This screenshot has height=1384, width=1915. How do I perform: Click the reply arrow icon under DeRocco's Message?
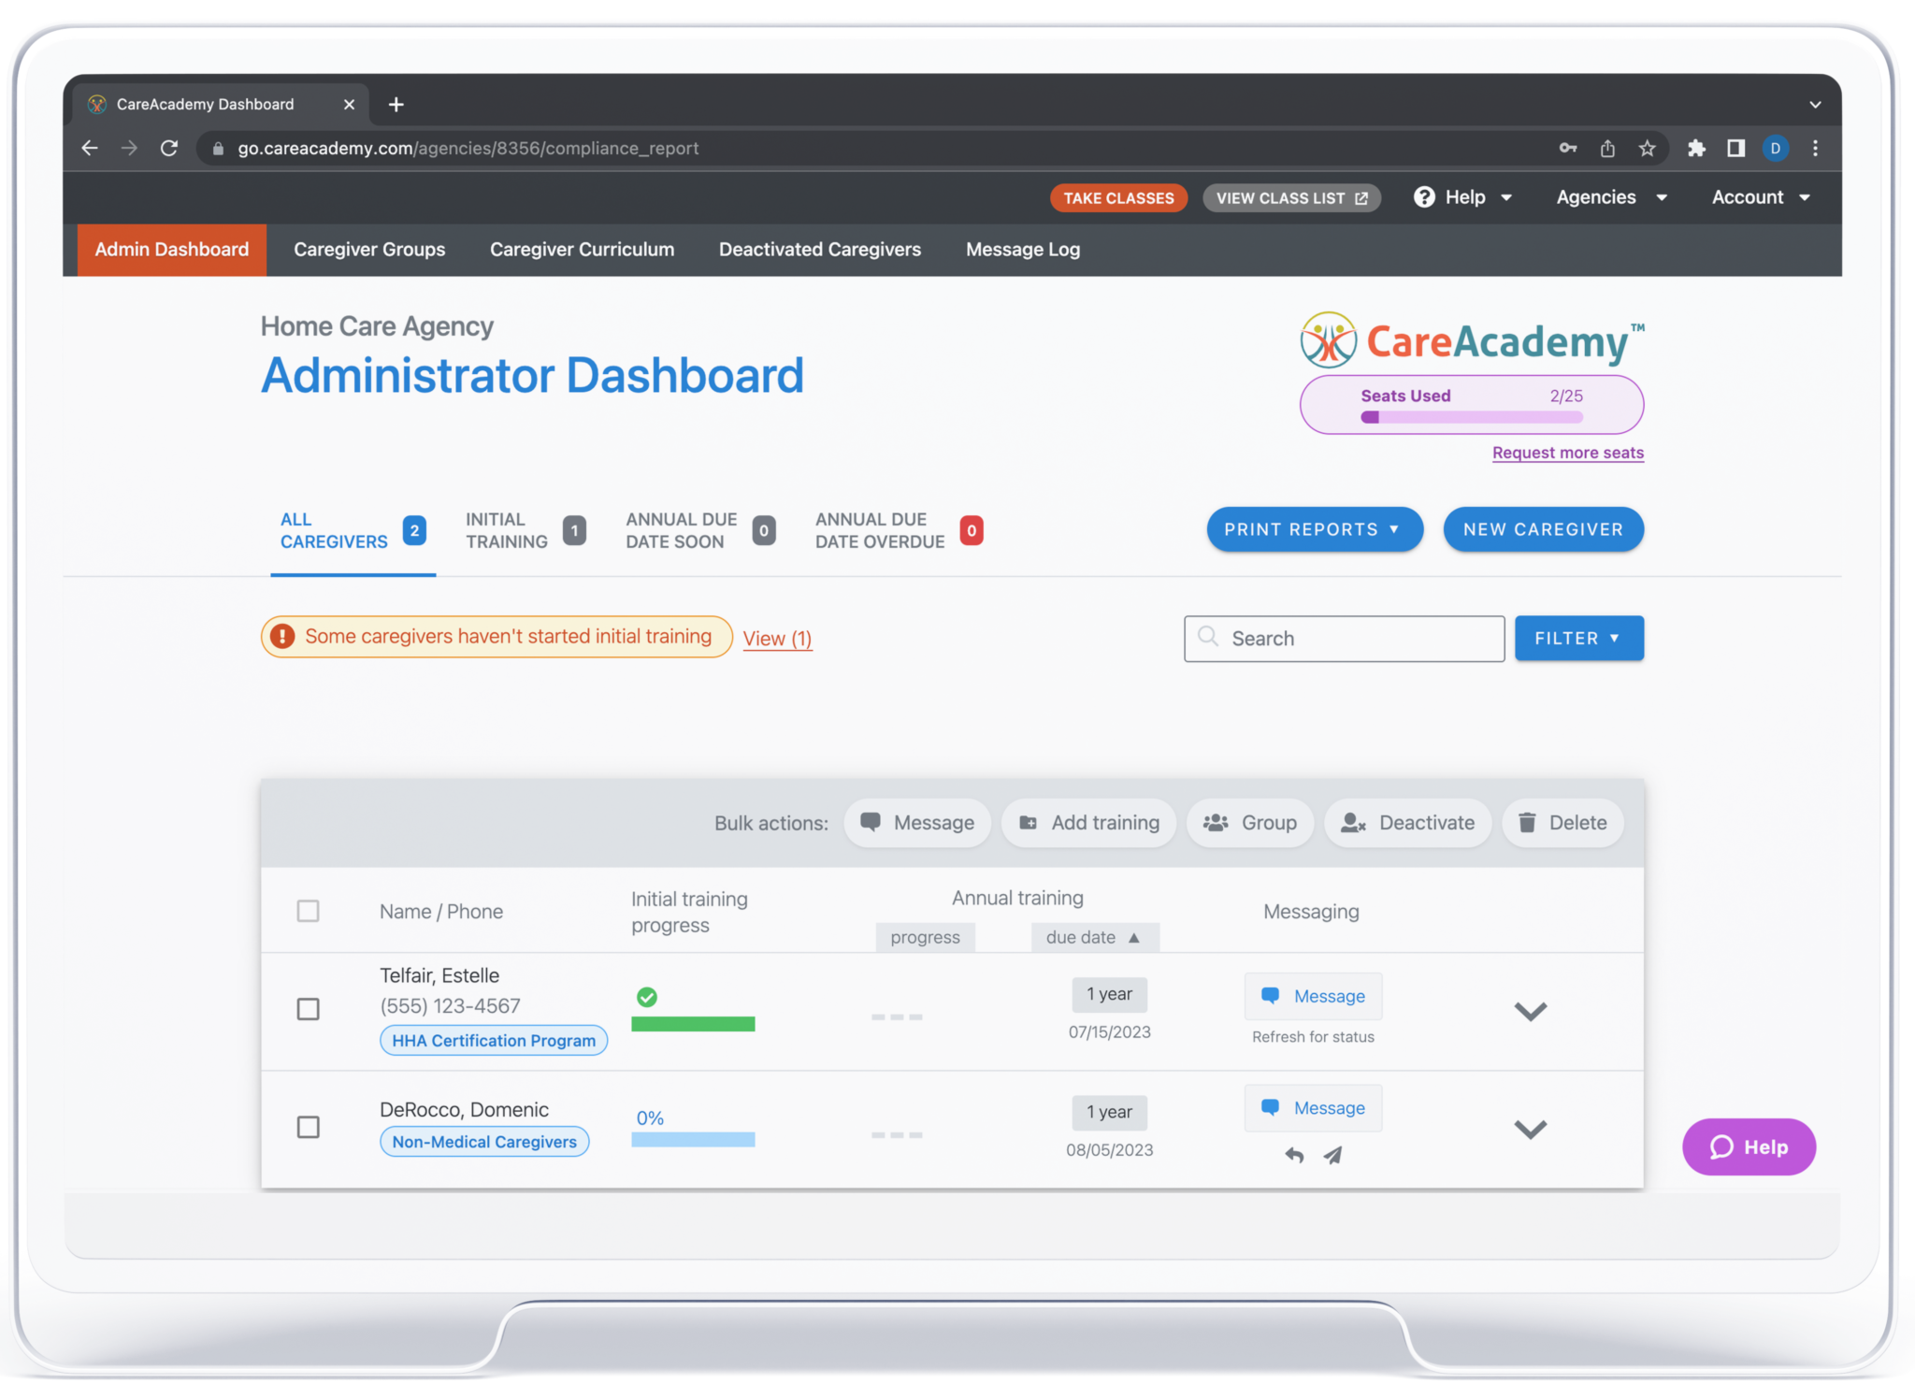coord(1294,1156)
